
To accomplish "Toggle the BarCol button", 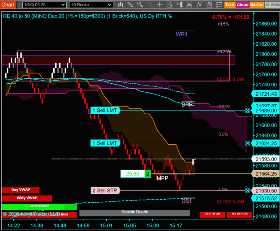I will 257,5.
